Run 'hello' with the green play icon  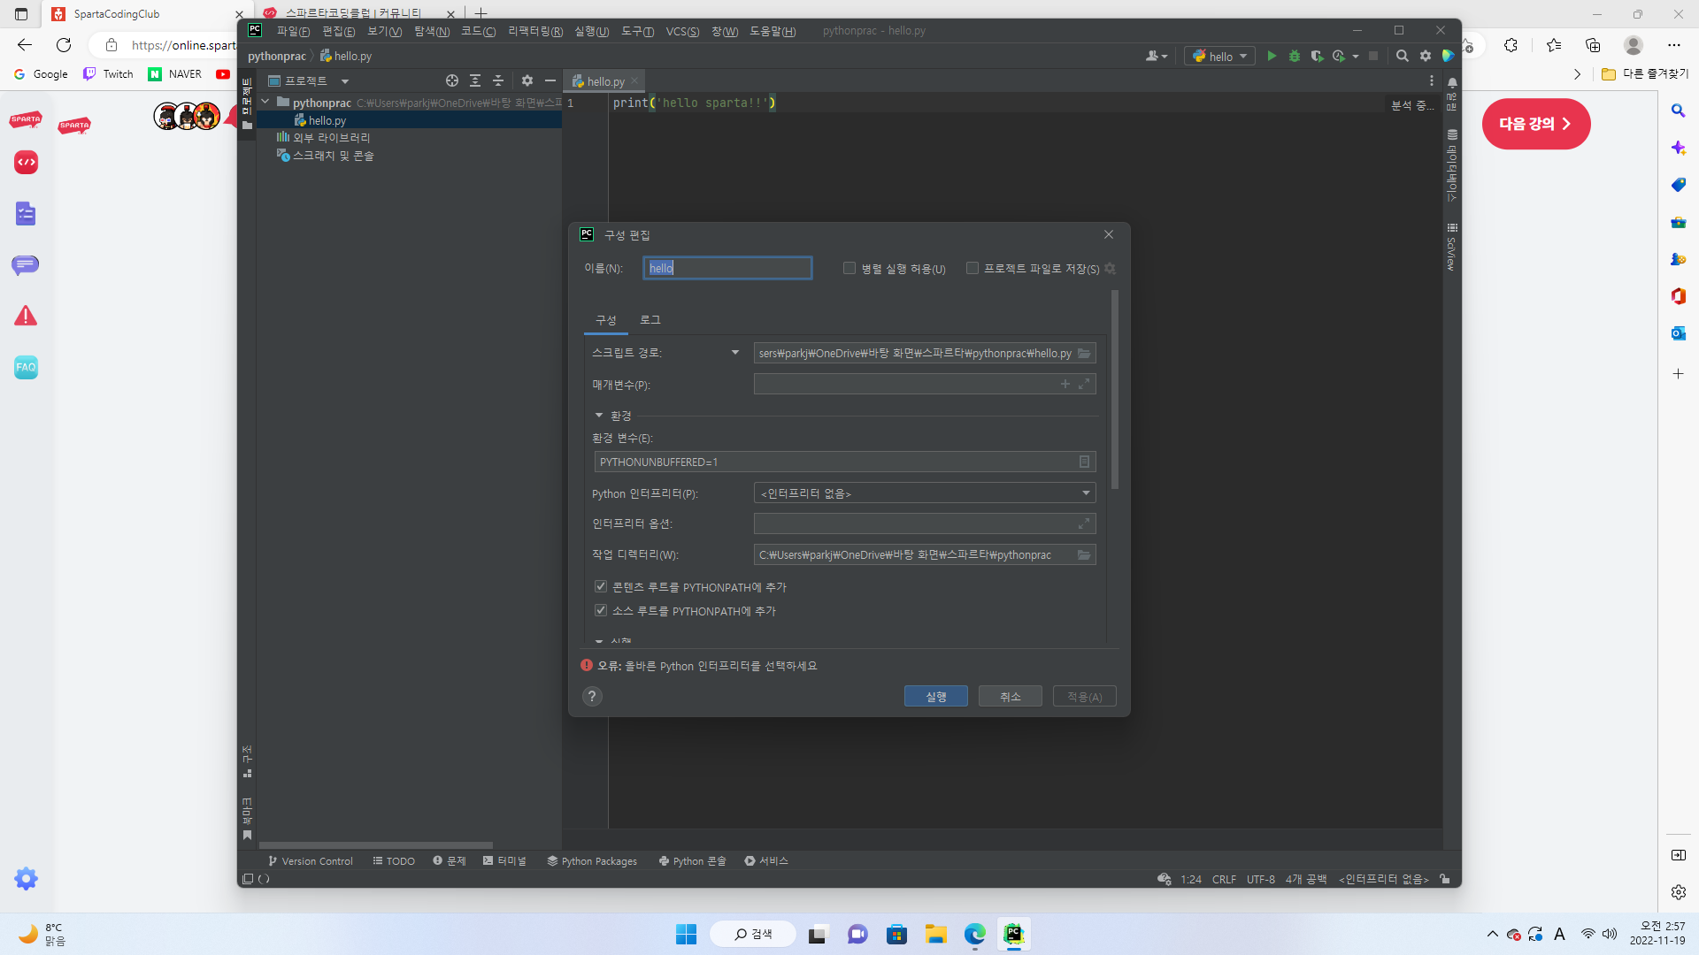(x=1272, y=56)
